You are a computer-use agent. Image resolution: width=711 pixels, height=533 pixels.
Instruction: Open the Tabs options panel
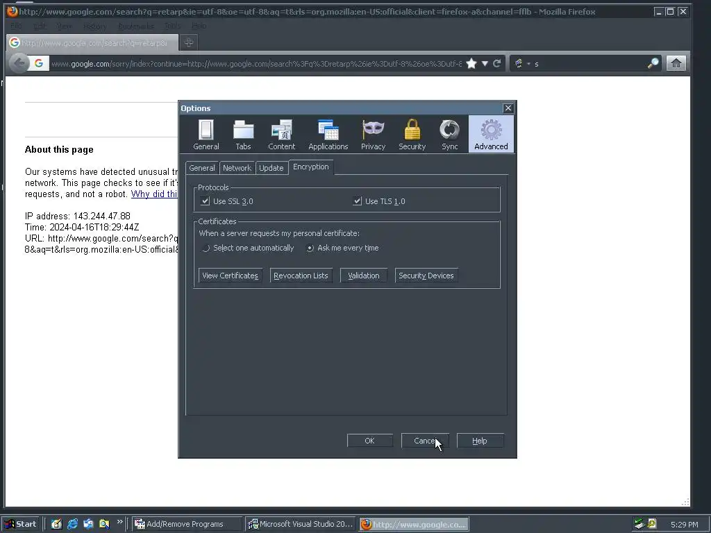[243, 135]
